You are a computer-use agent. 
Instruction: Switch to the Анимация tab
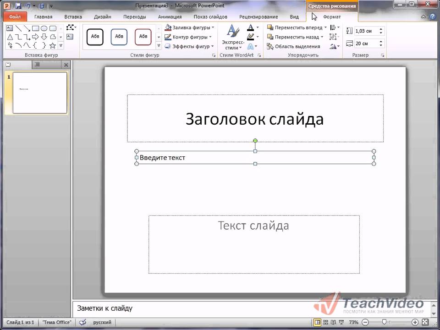(x=170, y=17)
